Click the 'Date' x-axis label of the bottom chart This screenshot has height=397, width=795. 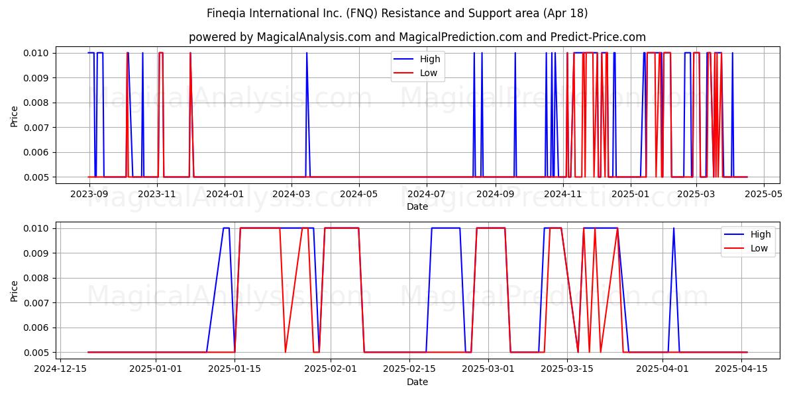(417, 382)
